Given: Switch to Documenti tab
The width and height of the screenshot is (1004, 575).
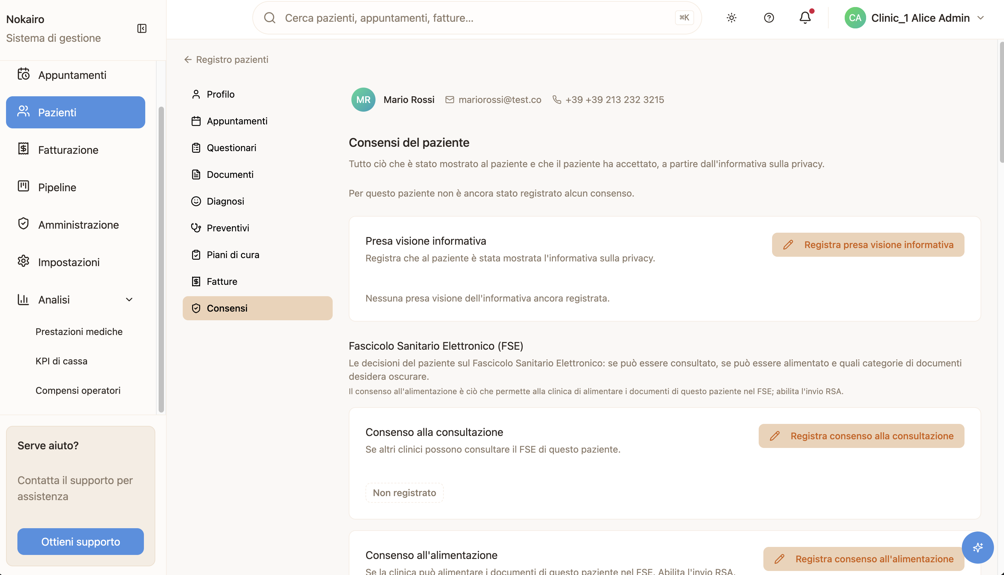Looking at the screenshot, I should pos(257,175).
